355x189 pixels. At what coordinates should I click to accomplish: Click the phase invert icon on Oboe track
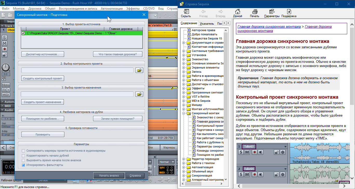[4, 78]
